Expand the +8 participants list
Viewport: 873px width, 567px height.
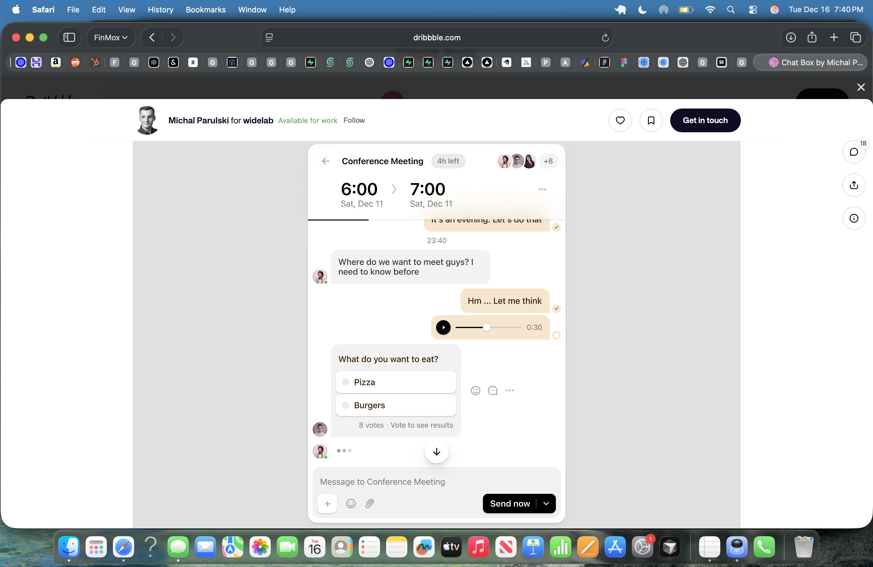(x=548, y=161)
